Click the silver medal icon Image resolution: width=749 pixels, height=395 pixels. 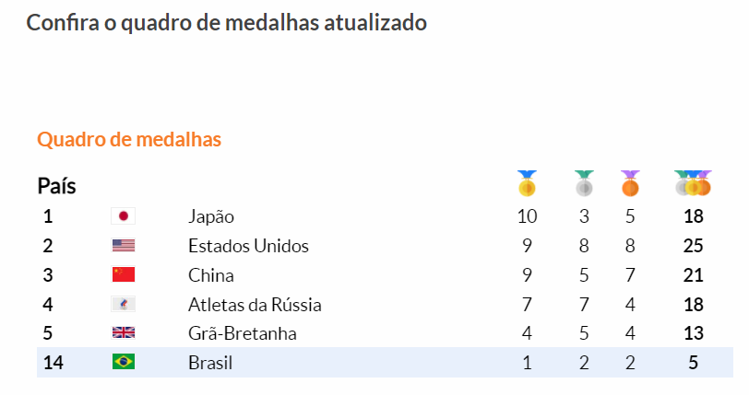coord(584,184)
